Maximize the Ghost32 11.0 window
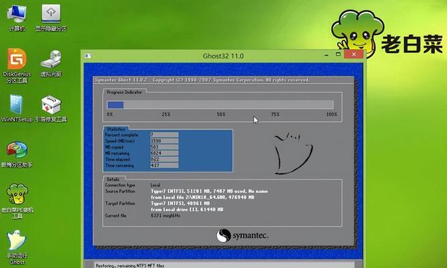This screenshot has height=268, width=447. click(x=338, y=54)
